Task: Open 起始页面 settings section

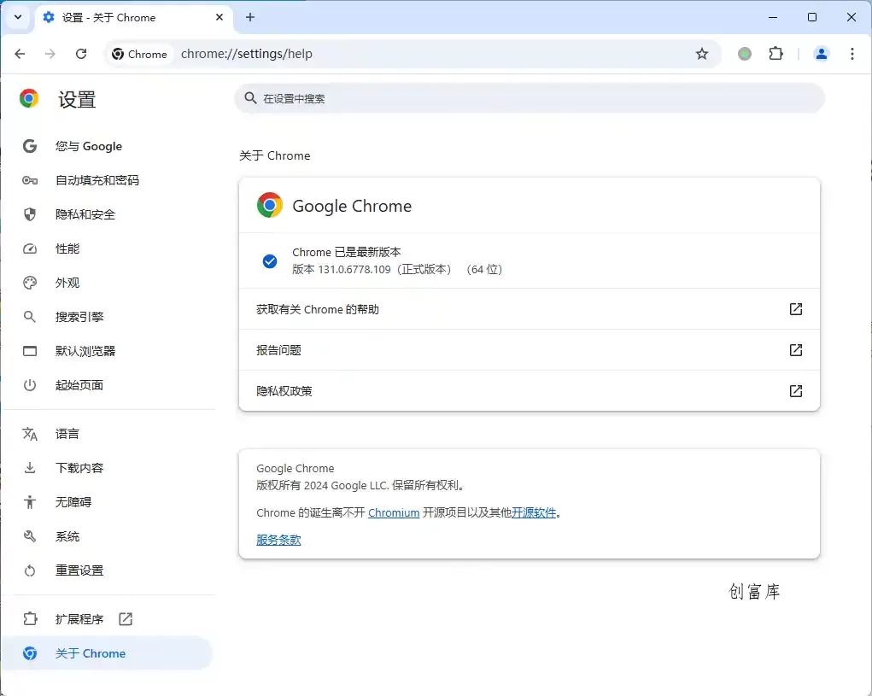Action: tap(108, 385)
